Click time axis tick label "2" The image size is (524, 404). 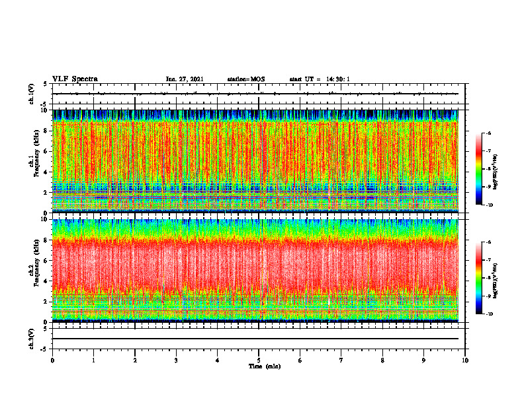coord(135,360)
